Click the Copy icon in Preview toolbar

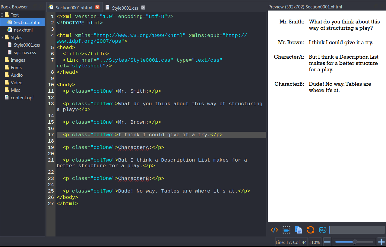tap(298, 230)
